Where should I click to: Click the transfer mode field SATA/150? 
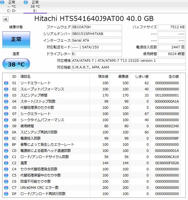pyautogui.click(x=97, y=48)
